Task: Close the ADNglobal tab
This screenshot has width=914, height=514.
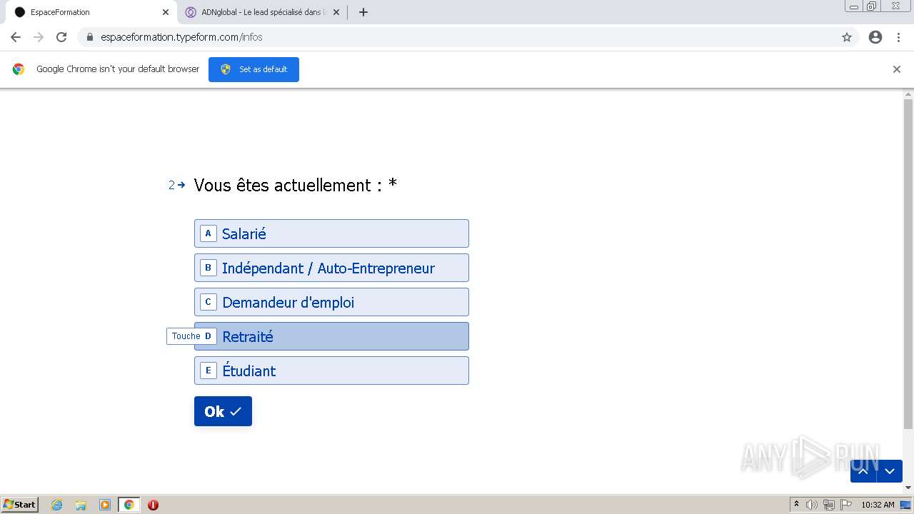Action: pyautogui.click(x=336, y=12)
